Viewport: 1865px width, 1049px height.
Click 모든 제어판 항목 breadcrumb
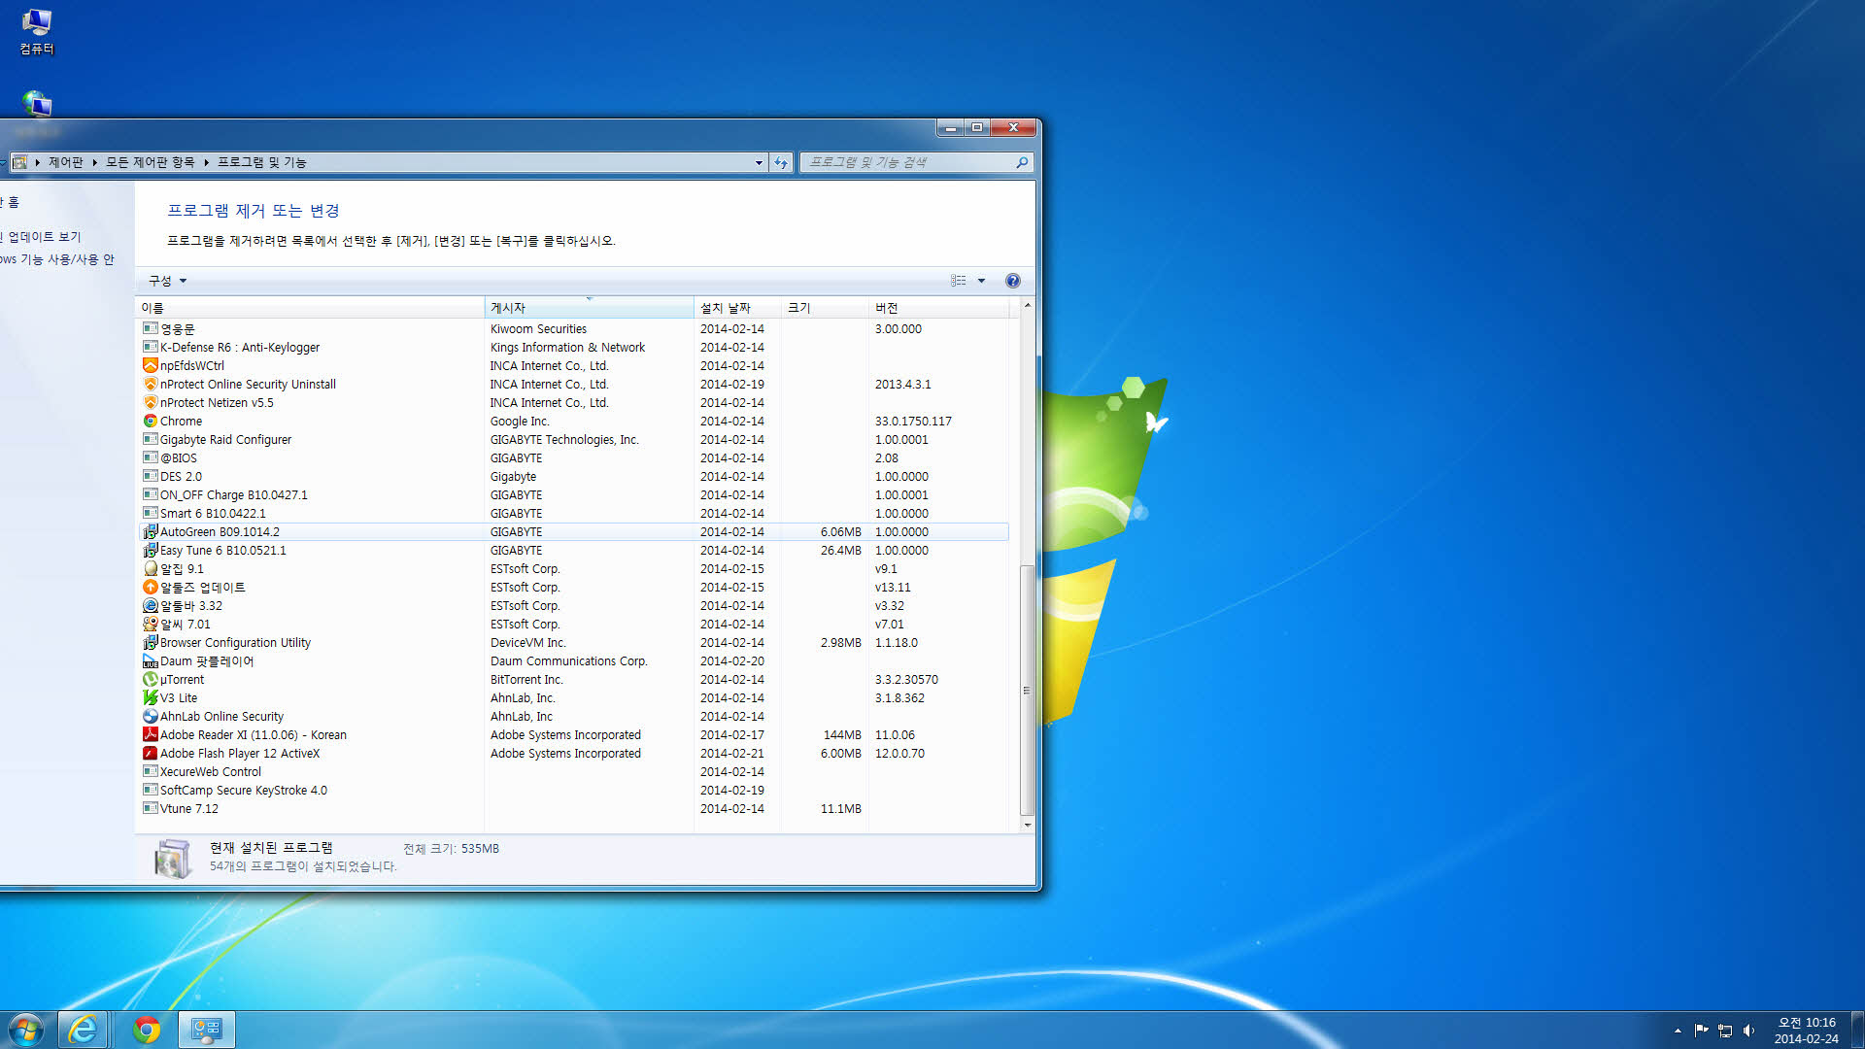151,162
